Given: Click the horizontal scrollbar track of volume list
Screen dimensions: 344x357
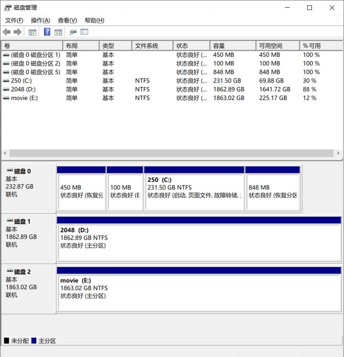Looking at the screenshot, I should (x=171, y=153).
